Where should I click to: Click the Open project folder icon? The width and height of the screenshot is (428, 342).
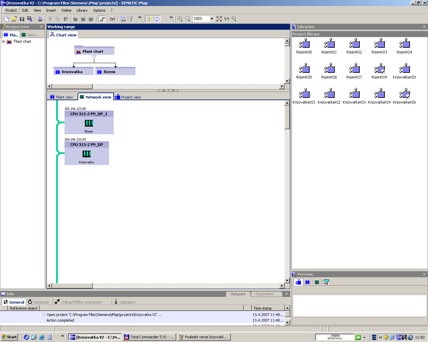(x=14, y=19)
